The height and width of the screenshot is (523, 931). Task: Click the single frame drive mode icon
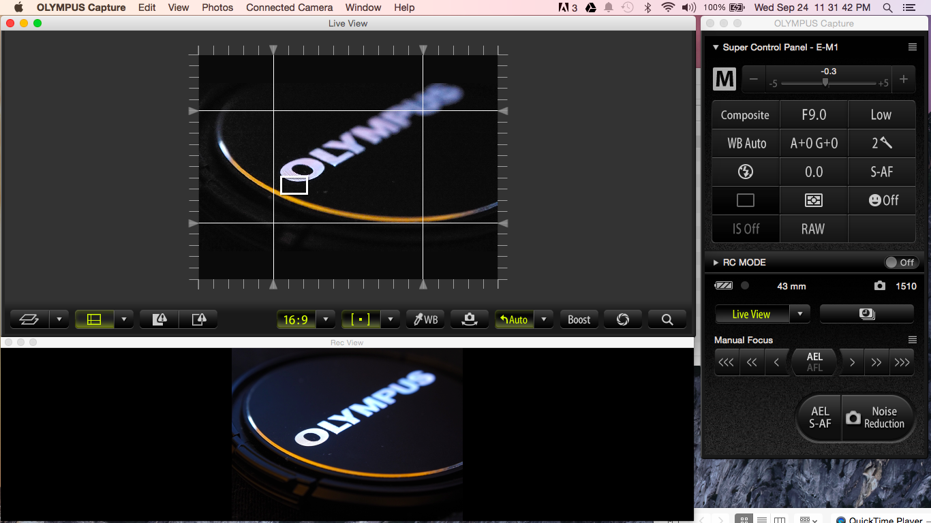coord(745,201)
